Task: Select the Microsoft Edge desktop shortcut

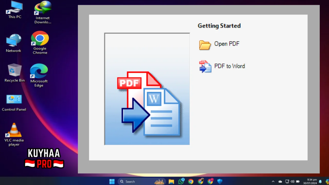Action: coord(39,75)
